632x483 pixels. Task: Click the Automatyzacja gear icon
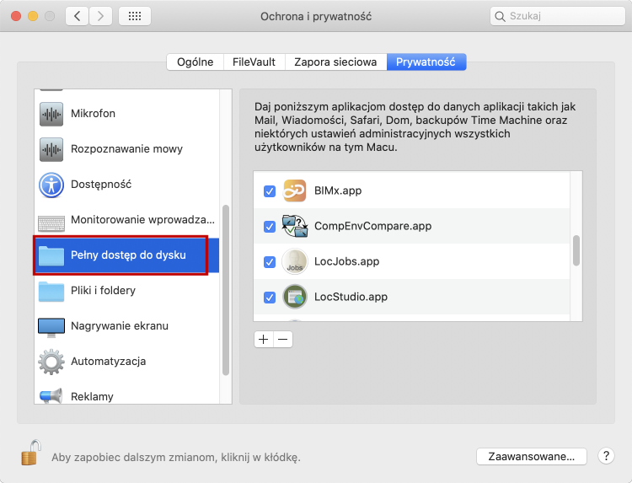pyautogui.click(x=51, y=362)
